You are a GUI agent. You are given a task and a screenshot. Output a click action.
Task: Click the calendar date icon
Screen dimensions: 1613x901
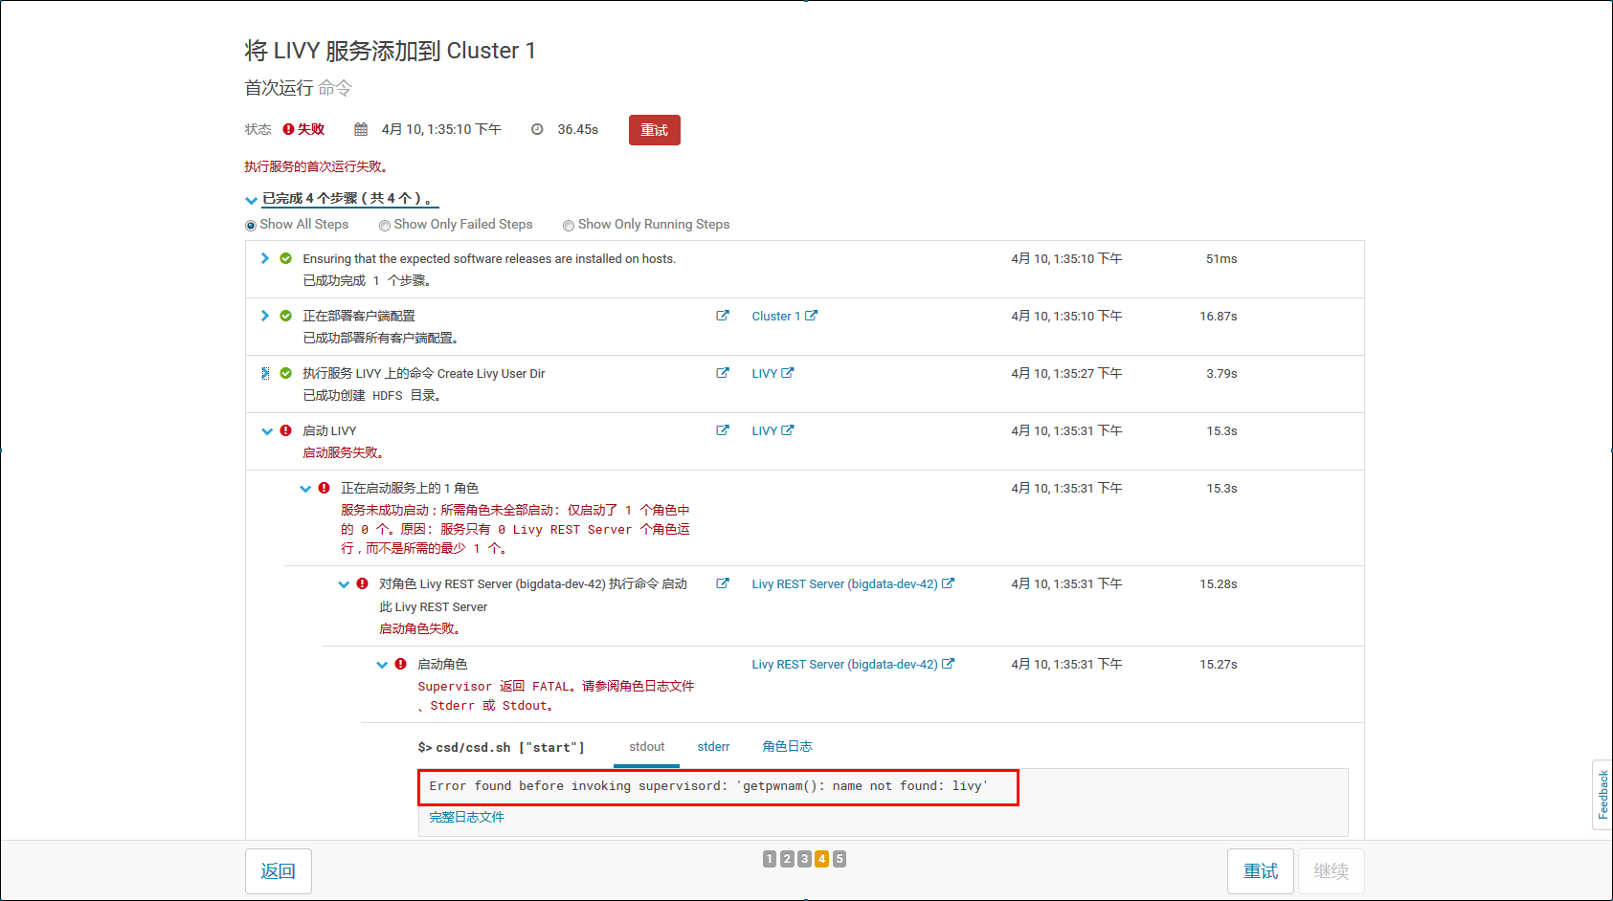coord(361,129)
